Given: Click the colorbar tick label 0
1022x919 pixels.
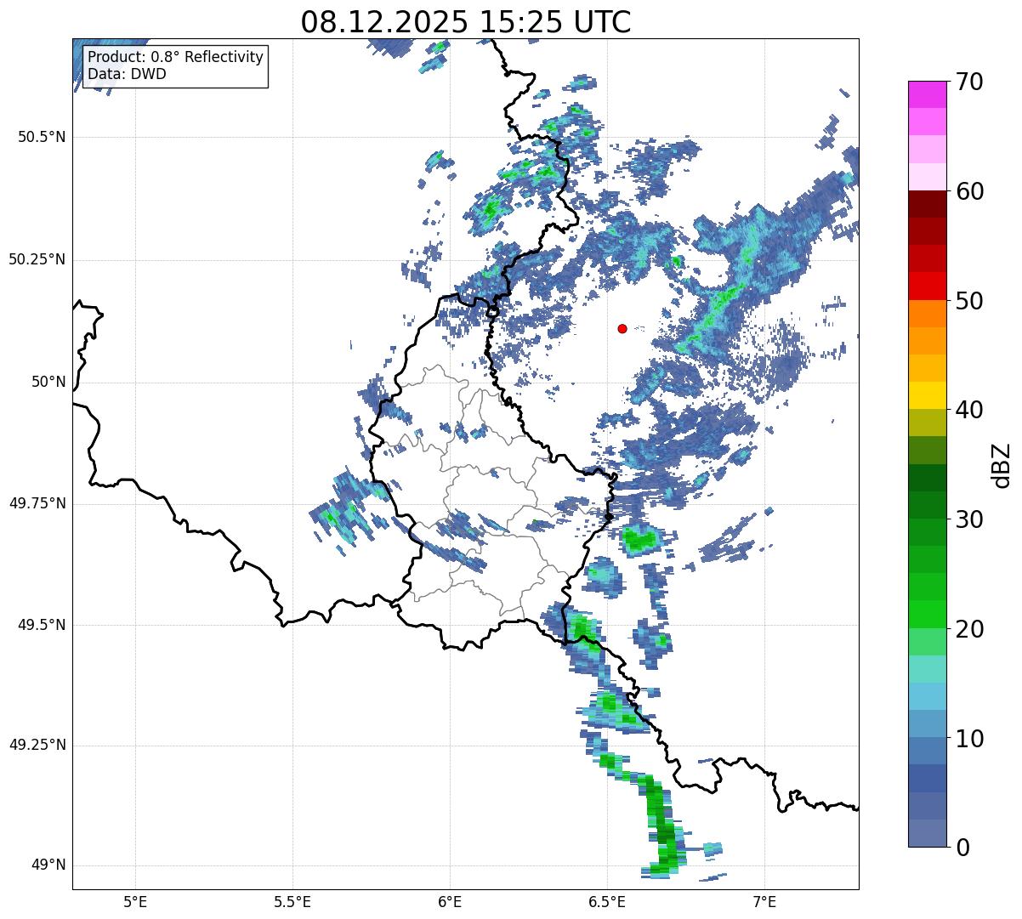Looking at the screenshot, I should point(962,848).
